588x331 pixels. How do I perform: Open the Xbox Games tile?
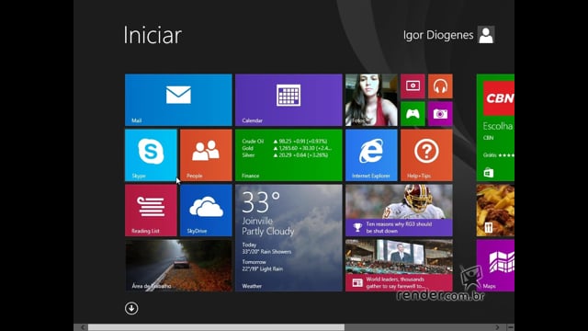(413, 114)
